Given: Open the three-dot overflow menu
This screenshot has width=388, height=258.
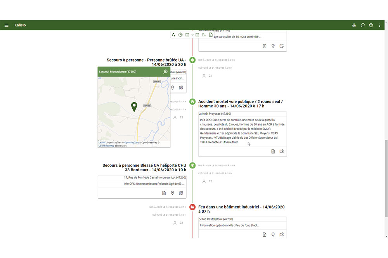Looking at the screenshot, I should click(x=379, y=25).
